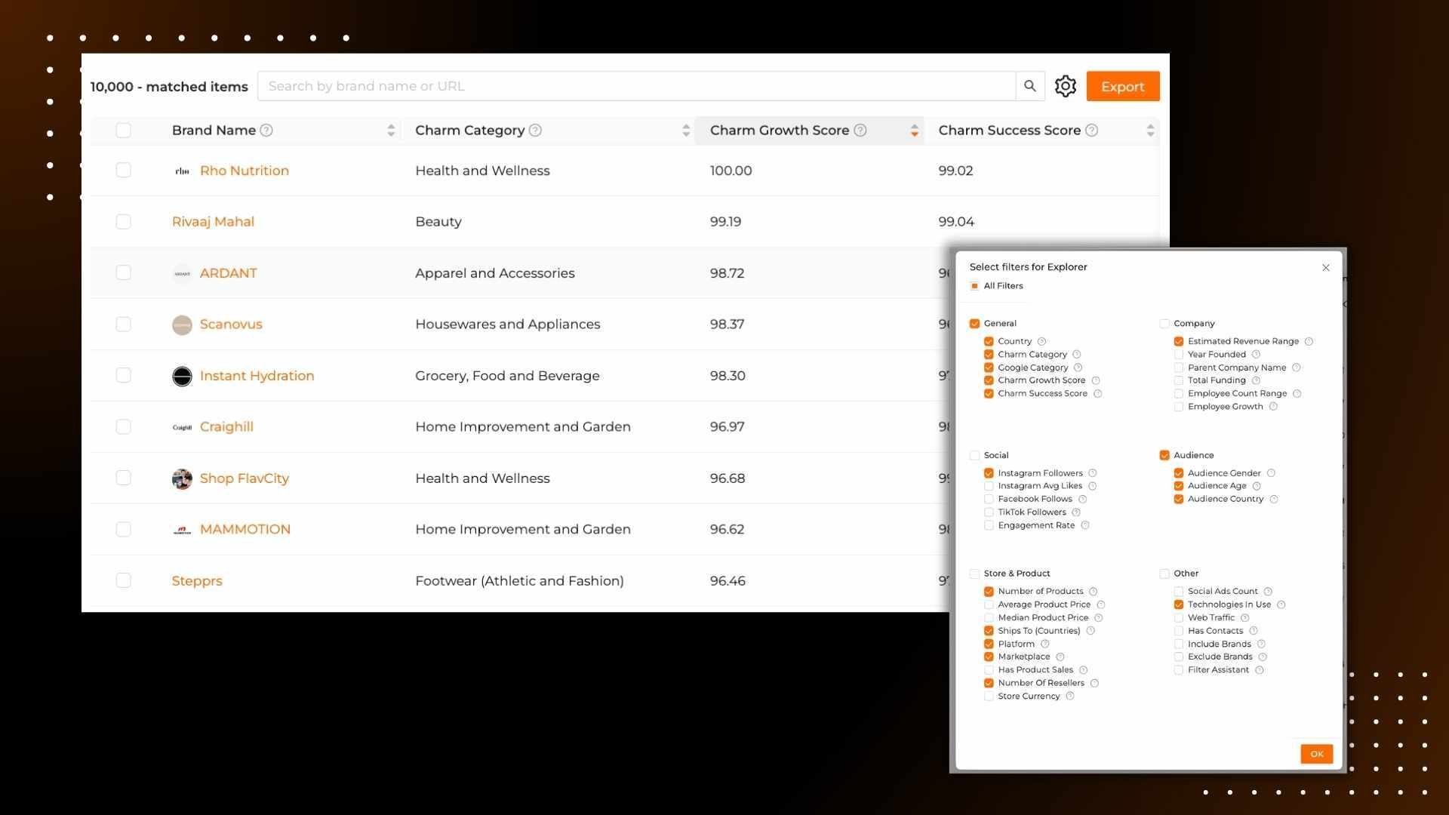
Task: Close the Select filters for Explorer dialog
Action: [x=1326, y=268]
